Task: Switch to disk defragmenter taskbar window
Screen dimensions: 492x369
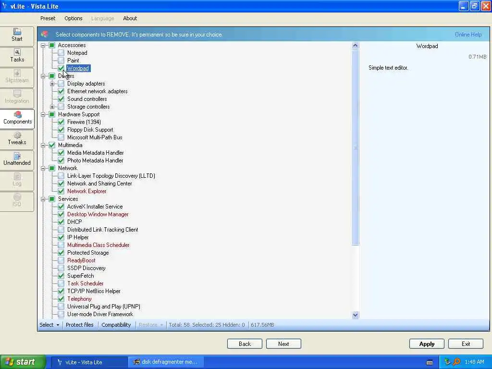Action: [167, 362]
